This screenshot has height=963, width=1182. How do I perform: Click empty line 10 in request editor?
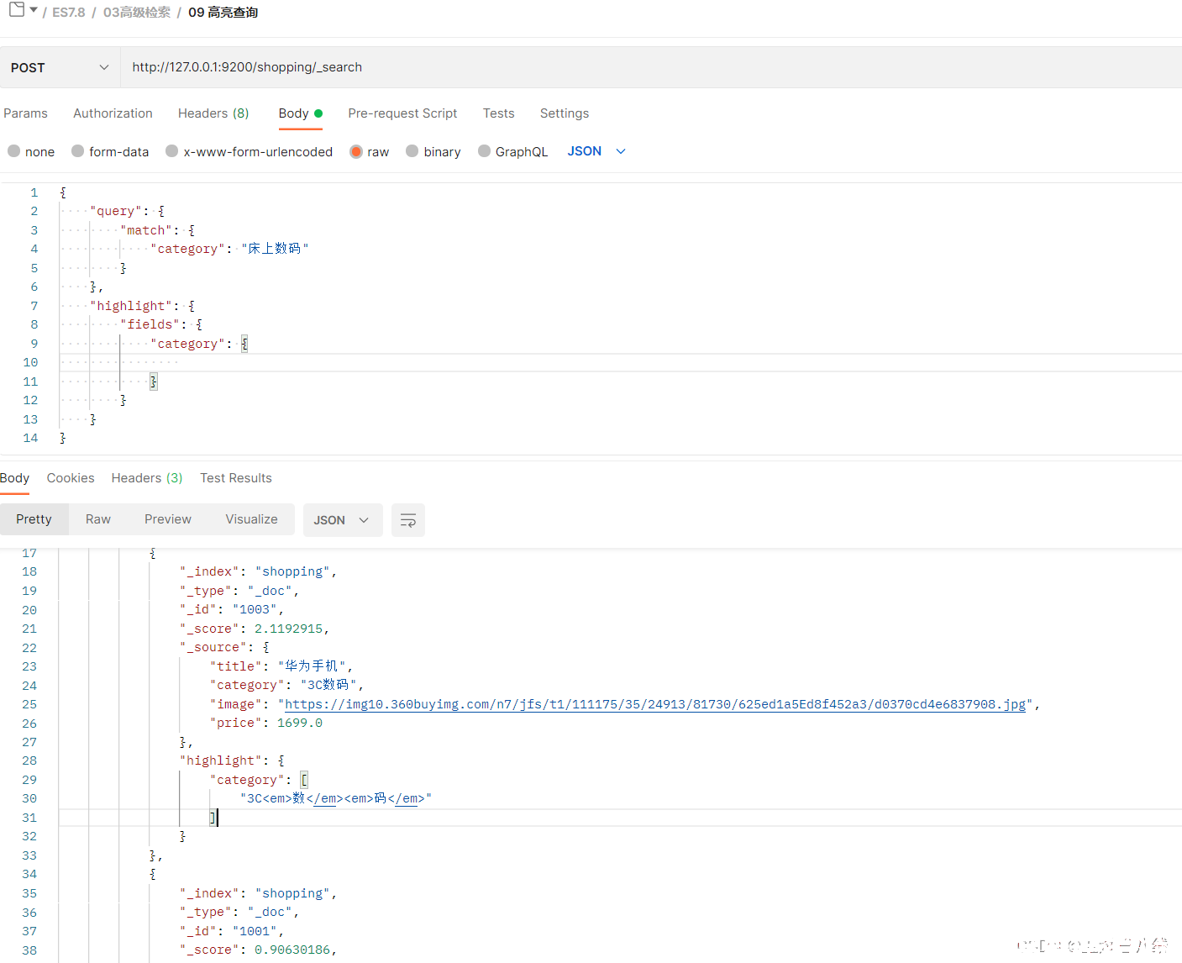pos(622,362)
